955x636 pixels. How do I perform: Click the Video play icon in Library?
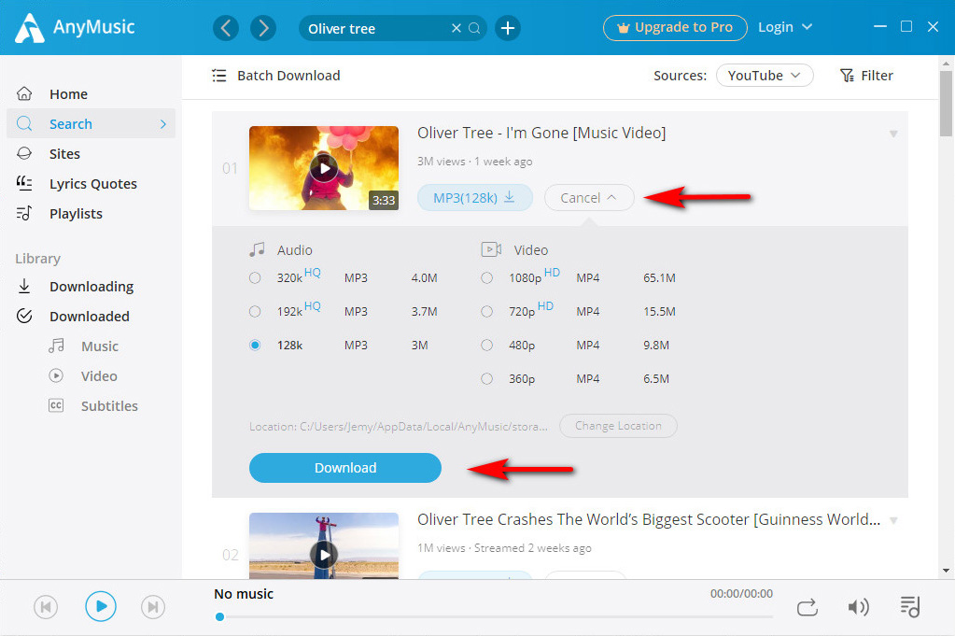(56, 375)
